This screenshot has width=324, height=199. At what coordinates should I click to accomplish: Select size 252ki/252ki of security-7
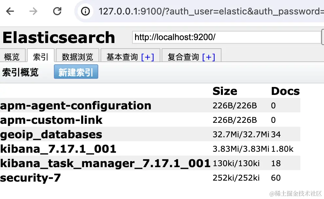pyautogui.click(x=236, y=178)
